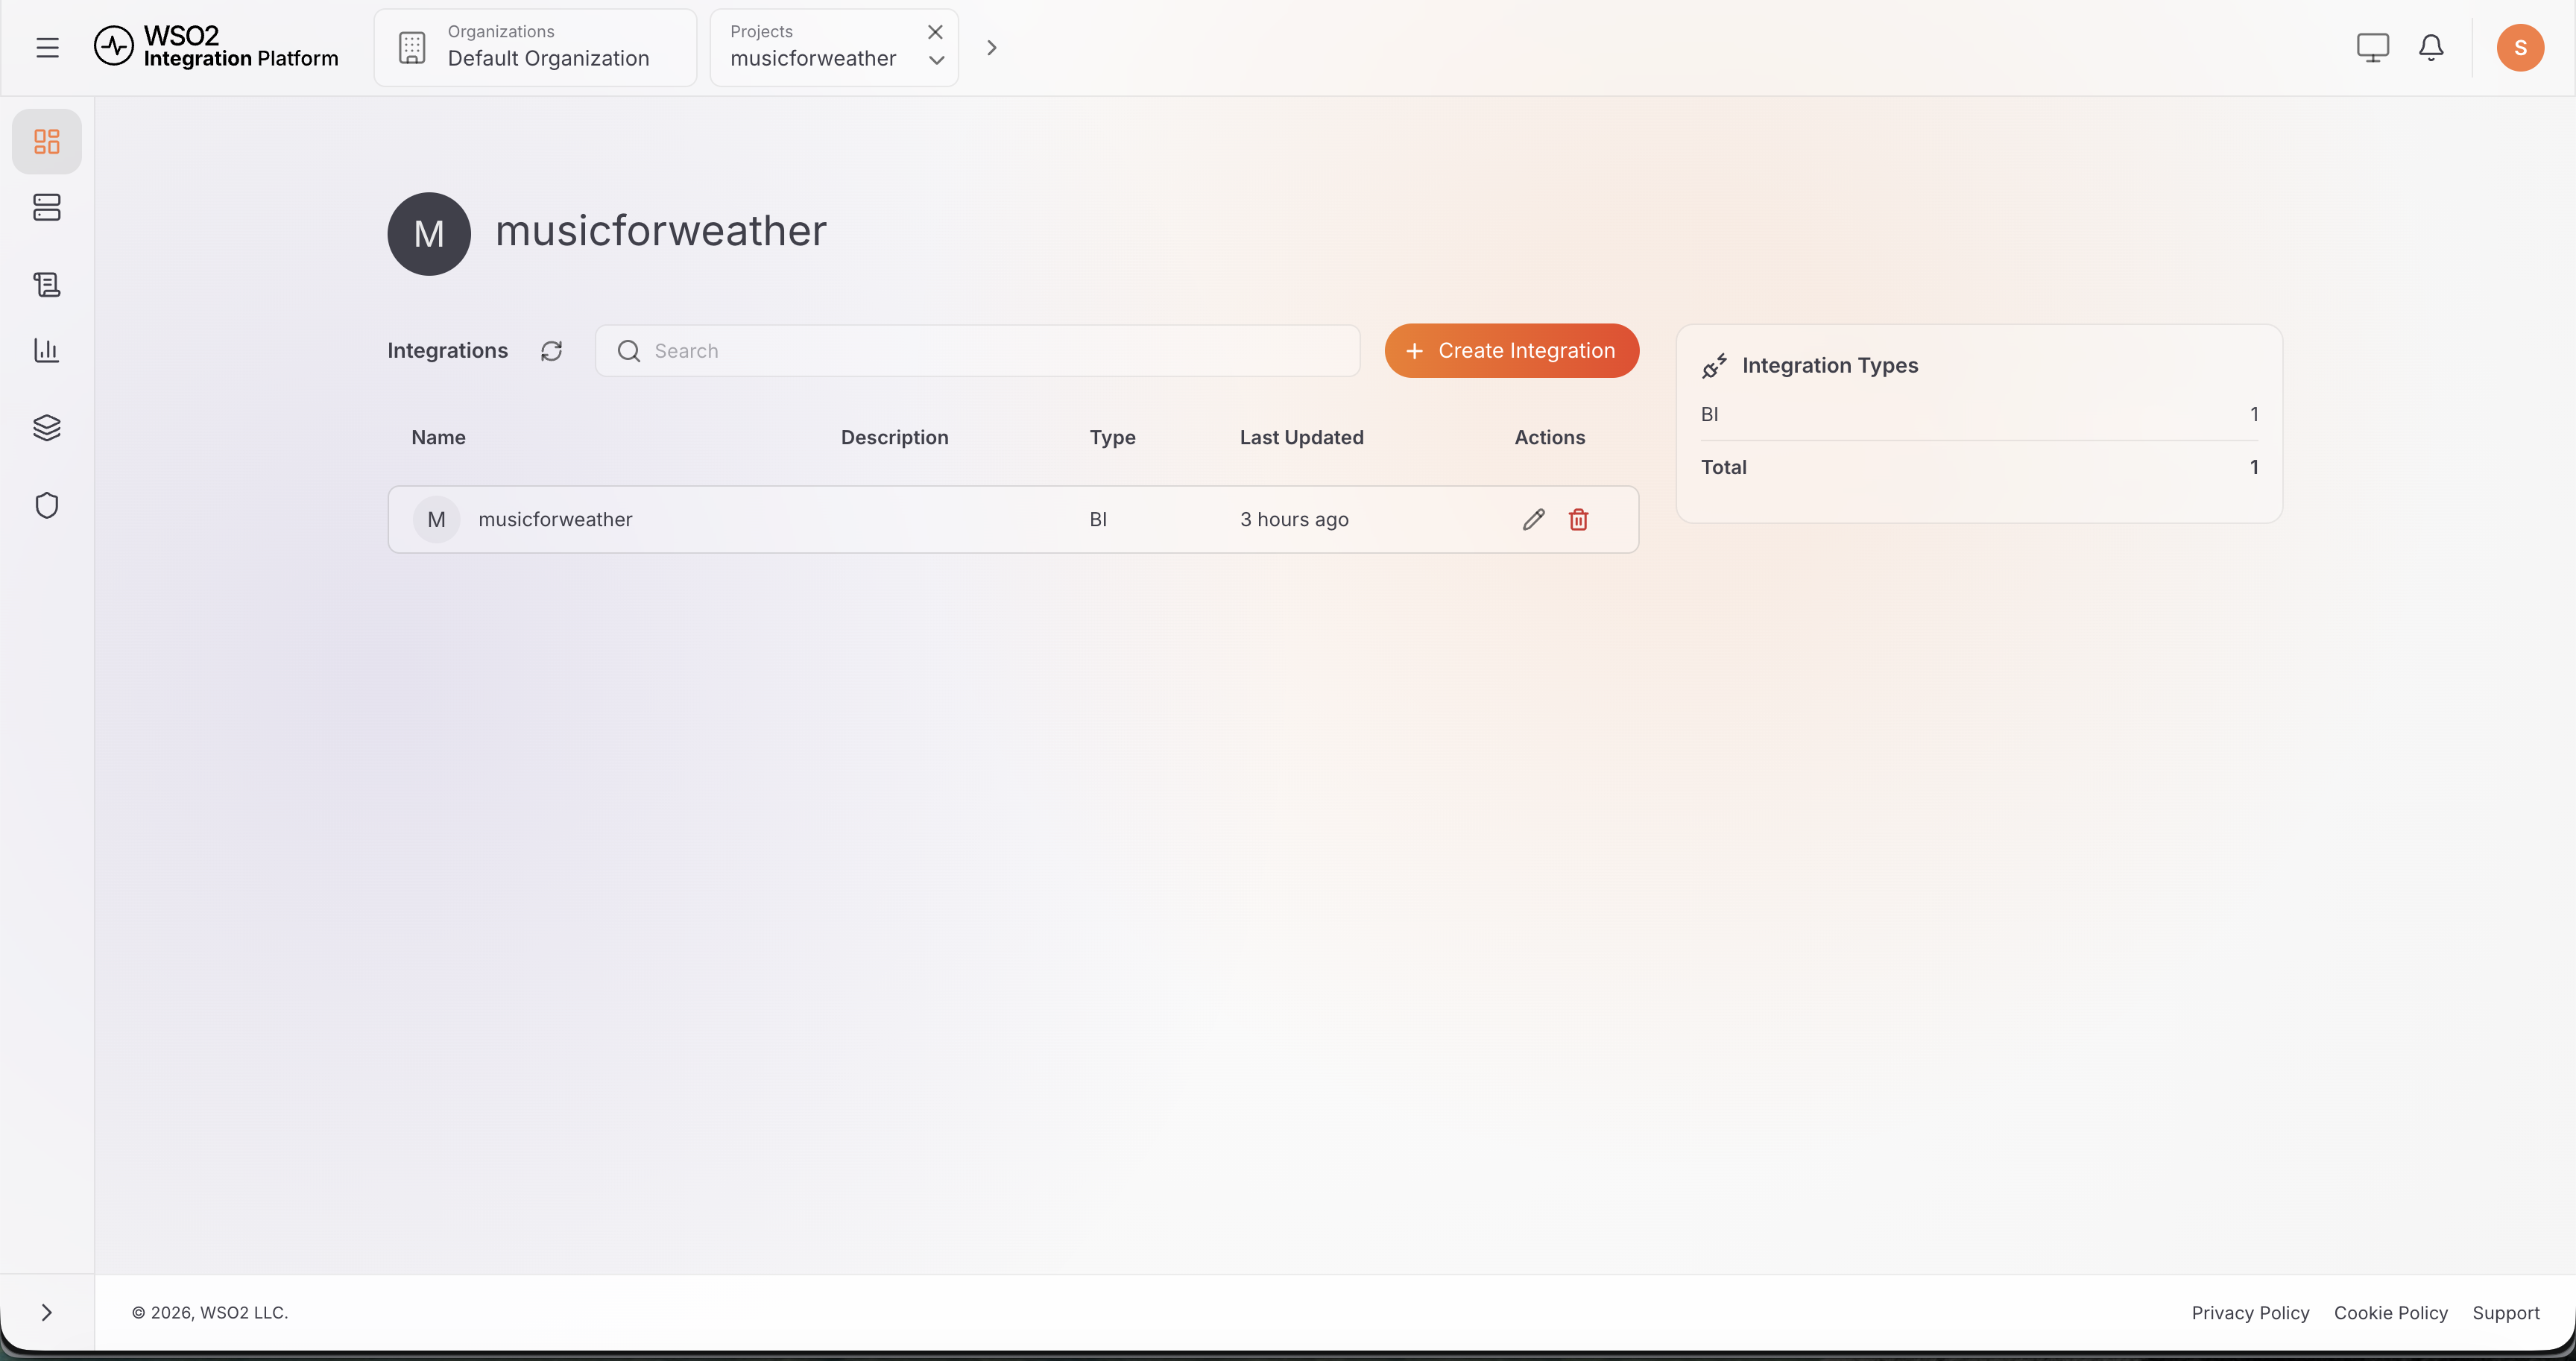Refresh the Integrations list
This screenshot has height=1361, width=2576.
tap(551, 351)
